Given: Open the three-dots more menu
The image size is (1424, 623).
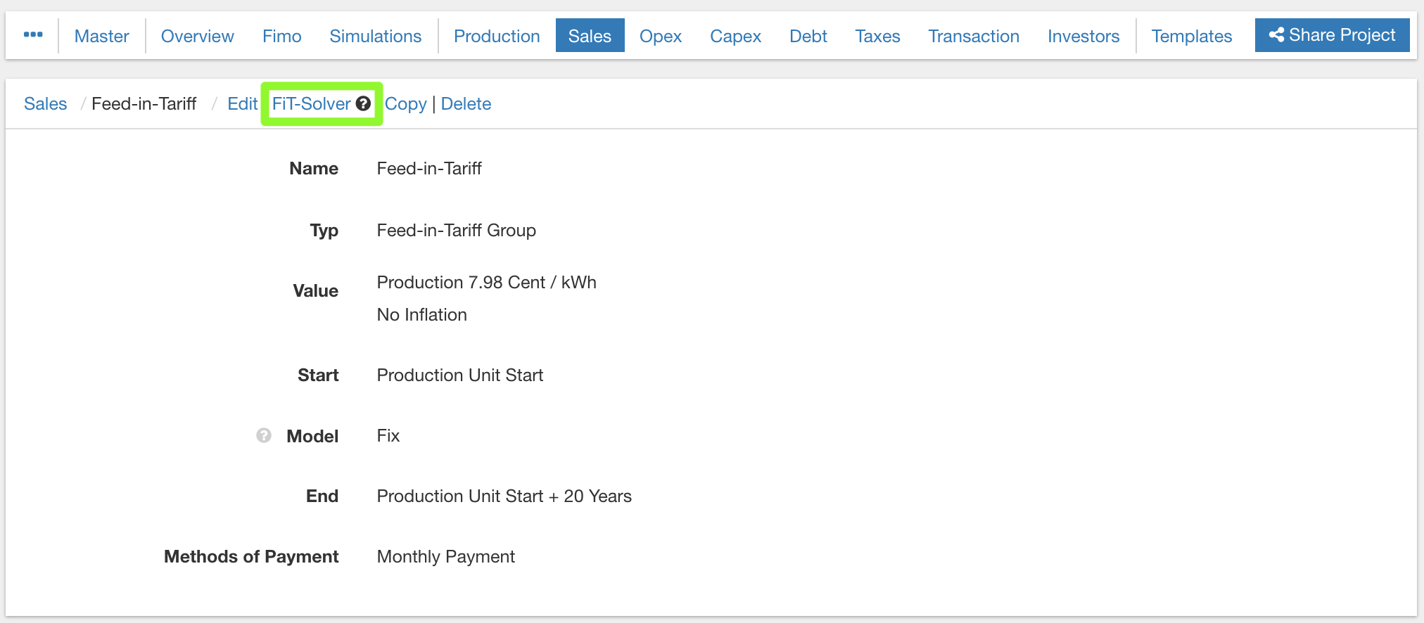Looking at the screenshot, I should [33, 35].
